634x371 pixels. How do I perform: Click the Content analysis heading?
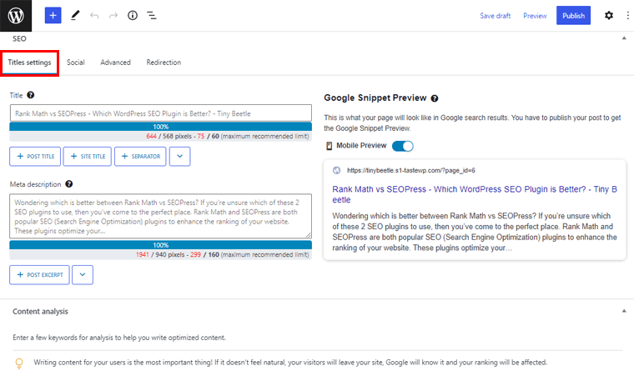click(x=40, y=312)
